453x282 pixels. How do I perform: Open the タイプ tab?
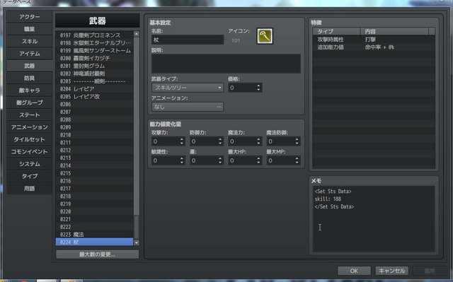30,176
